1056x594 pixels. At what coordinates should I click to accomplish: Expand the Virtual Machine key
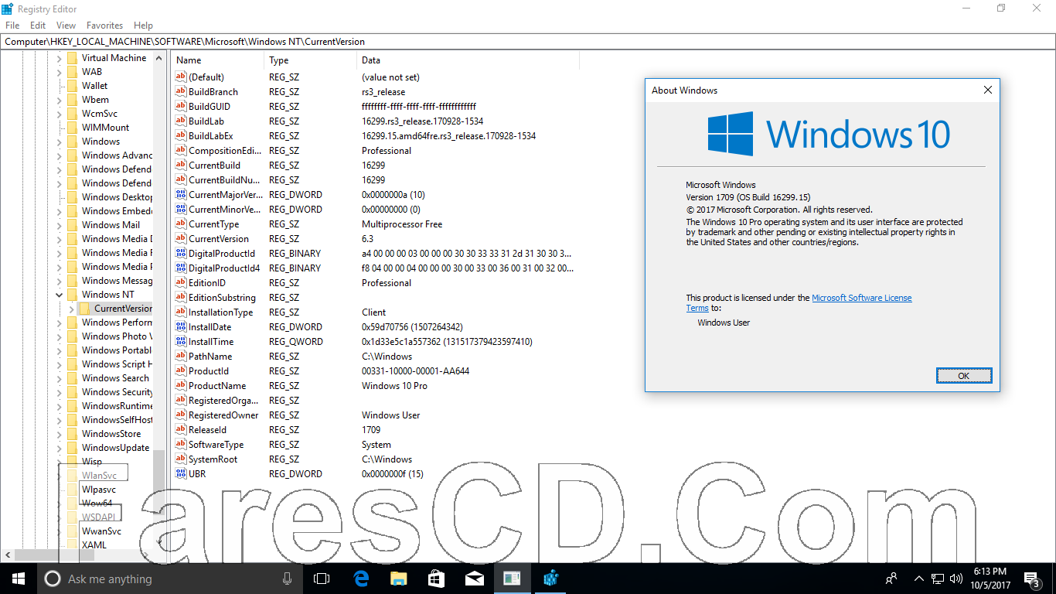(60, 58)
